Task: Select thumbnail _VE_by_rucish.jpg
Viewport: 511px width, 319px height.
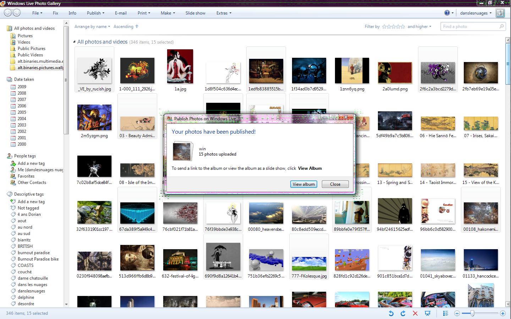Action: click(94, 70)
